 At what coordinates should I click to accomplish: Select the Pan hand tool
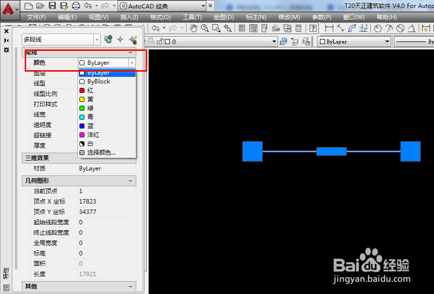(x=193, y=28)
